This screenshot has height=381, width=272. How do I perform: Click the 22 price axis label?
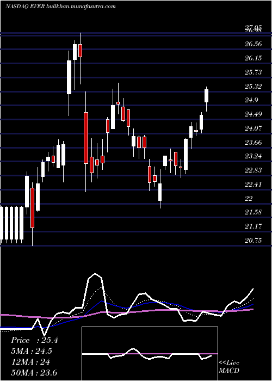click(249, 199)
